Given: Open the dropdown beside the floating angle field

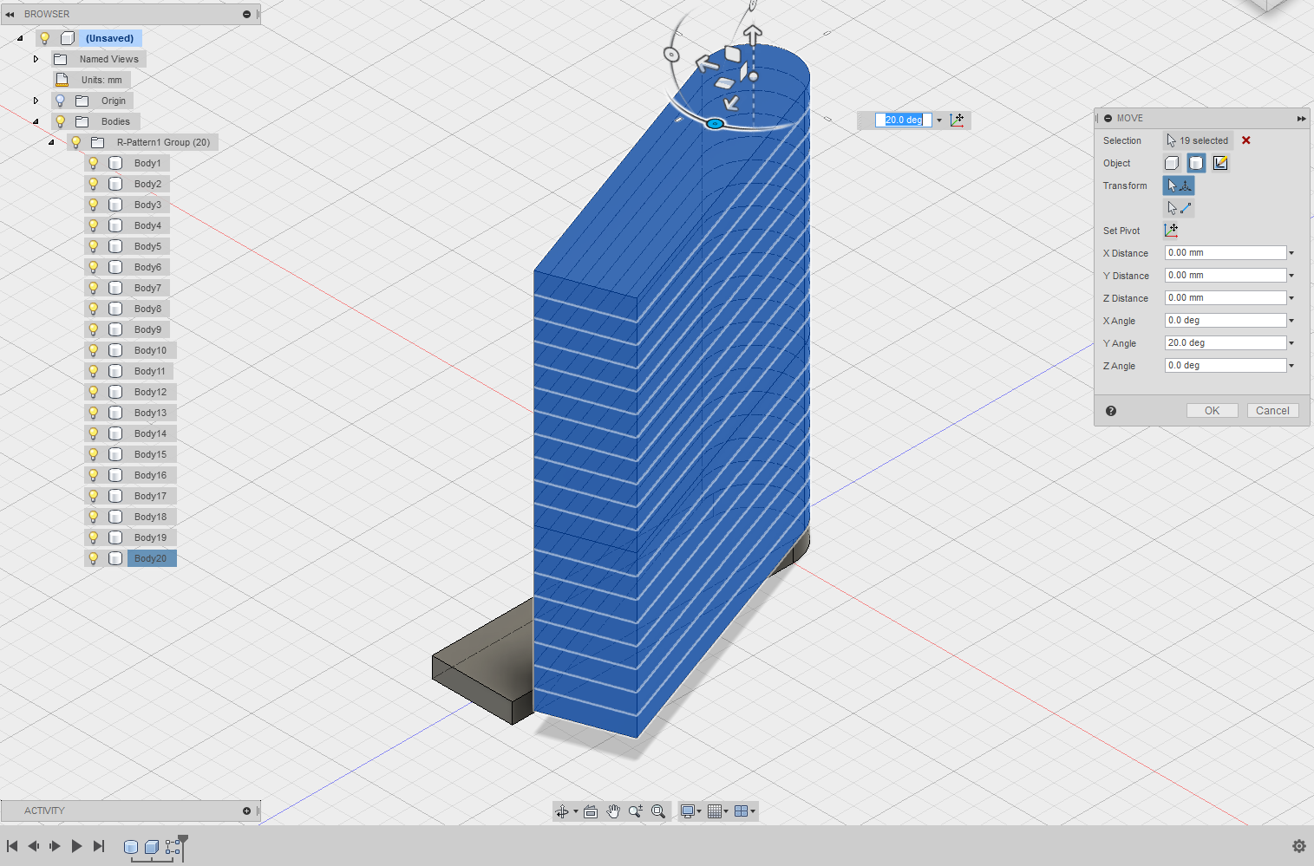Looking at the screenshot, I should pos(939,120).
